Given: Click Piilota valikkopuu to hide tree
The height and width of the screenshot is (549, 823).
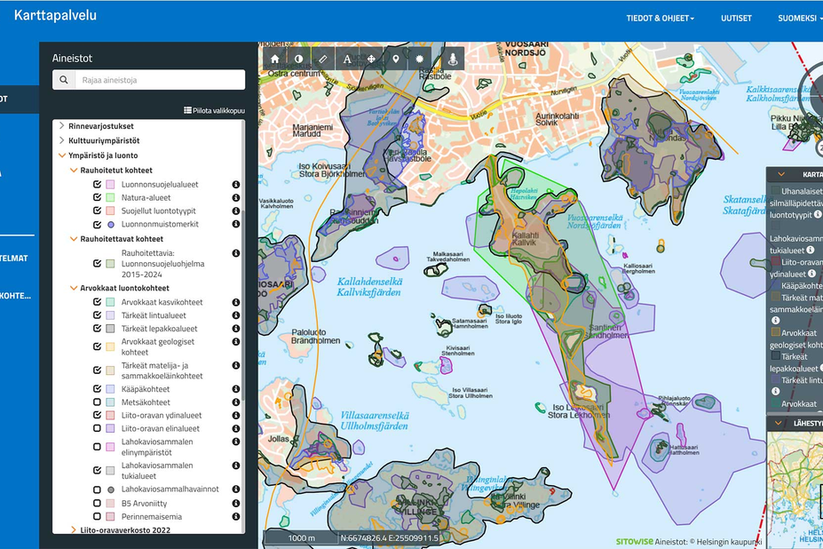Looking at the screenshot, I should point(214,110).
